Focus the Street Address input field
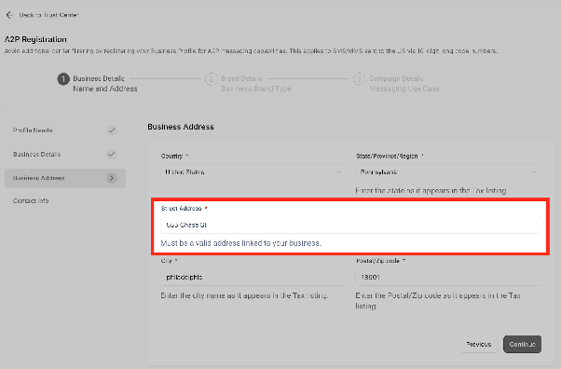This screenshot has height=369, width=561. (x=350, y=225)
